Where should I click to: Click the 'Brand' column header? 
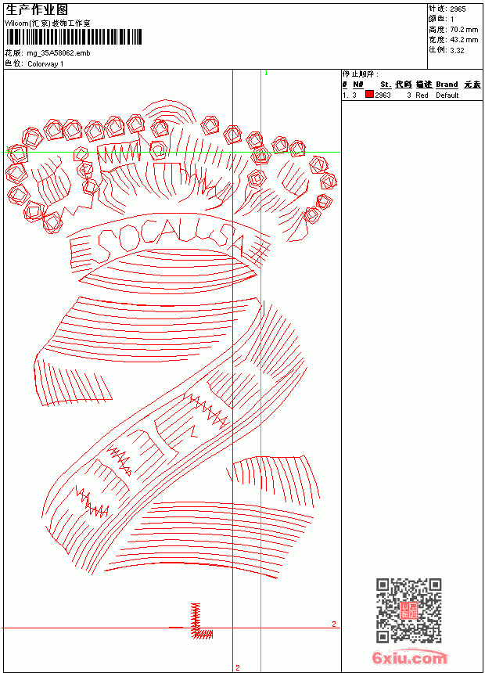pyautogui.click(x=447, y=85)
